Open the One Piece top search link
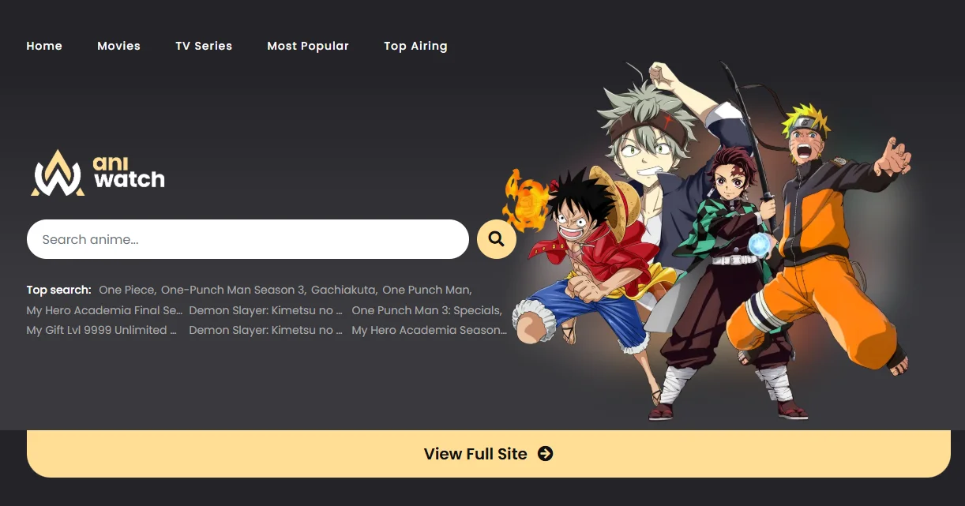Image resolution: width=965 pixels, height=506 pixels. pos(126,290)
